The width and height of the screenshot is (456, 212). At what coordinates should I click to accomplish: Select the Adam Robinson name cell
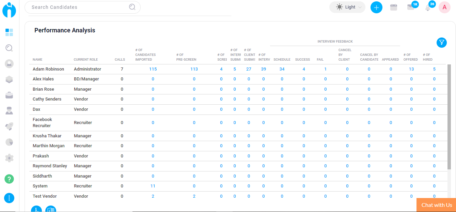pyautogui.click(x=48, y=69)
